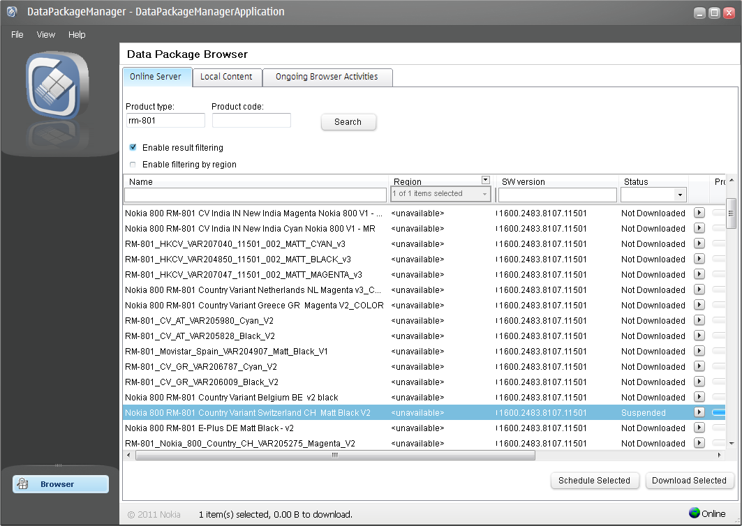Click play icon for India Magenta row
Viewport: 742px width, 526px height.
tap(699, 213)
